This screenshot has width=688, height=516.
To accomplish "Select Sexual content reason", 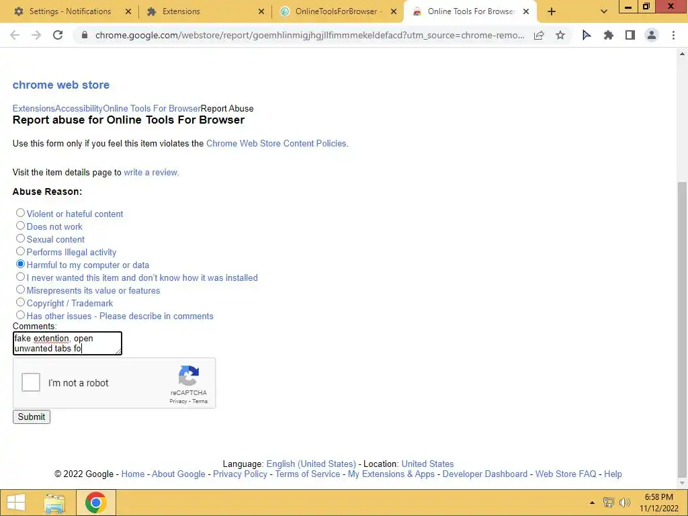I will [20, 239].
